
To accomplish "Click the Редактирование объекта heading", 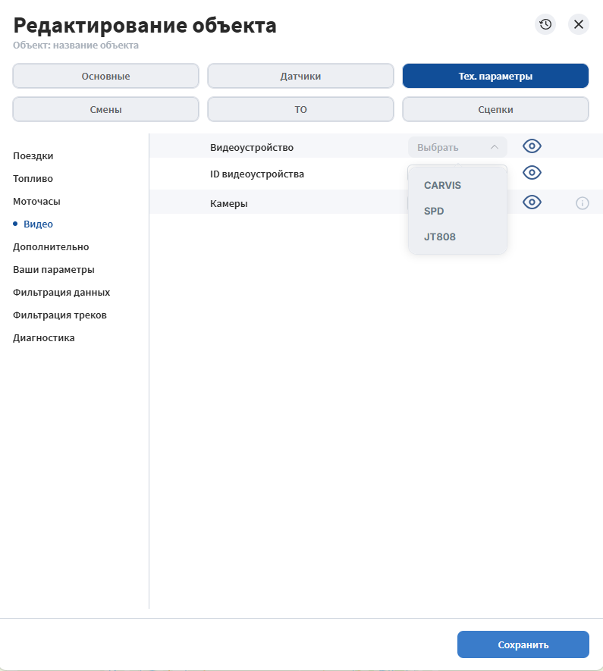I will 145,25.
